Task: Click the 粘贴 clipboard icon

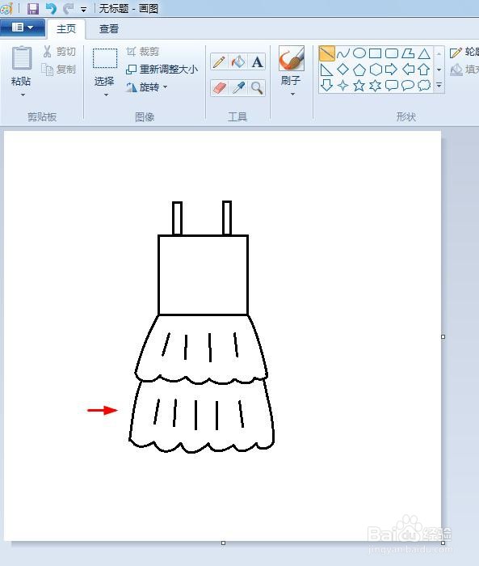Action: click(22, 57)
